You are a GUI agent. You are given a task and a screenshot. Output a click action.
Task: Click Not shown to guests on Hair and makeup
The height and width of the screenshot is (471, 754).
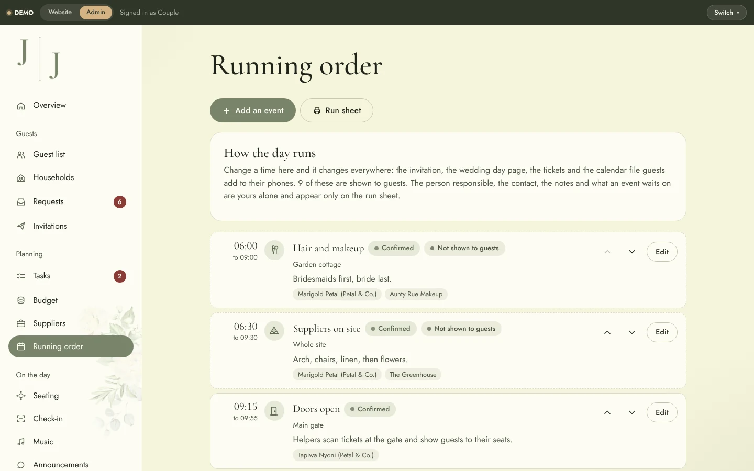pyautogui.click(x=464, y=248)
